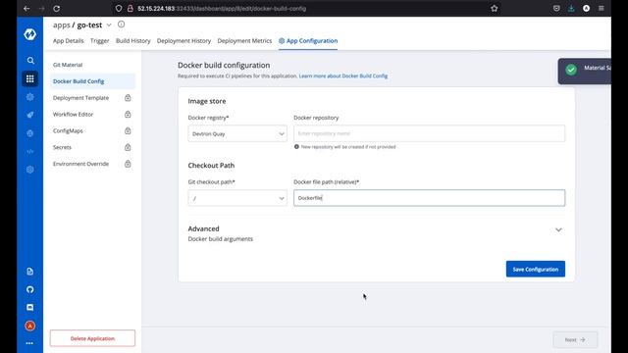
Task: Open the browser hamburger menu
Action: (602, 8)
